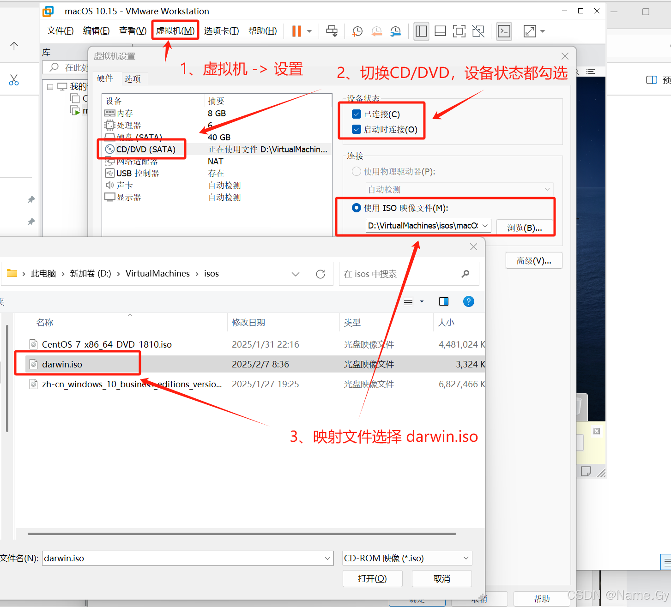Close the 虚拟机设置 dialog
Screen dimensions: 671x607
coord(565,56)
